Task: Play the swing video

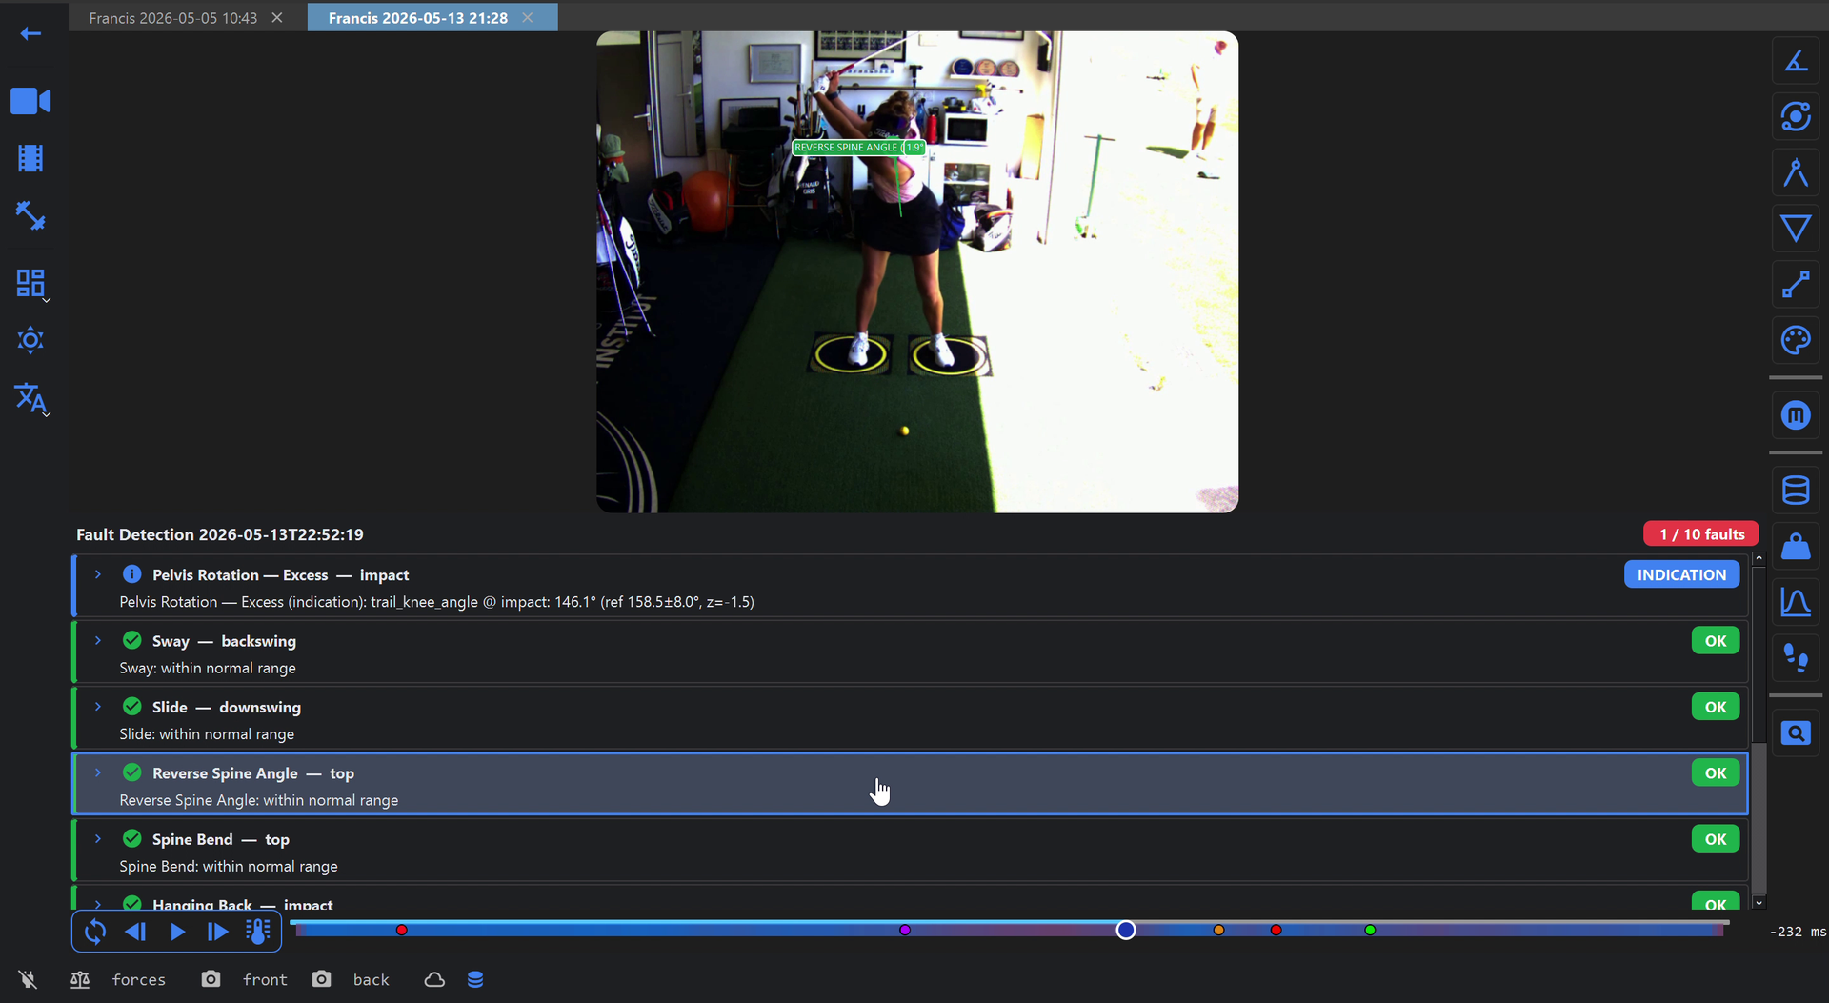Action: click(177, 932)
